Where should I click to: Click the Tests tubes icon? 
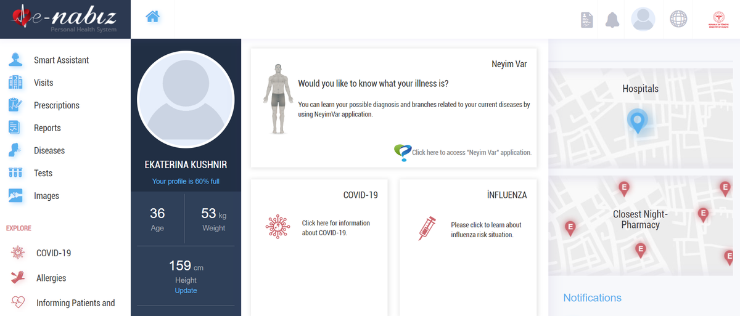tap(15, 173)
